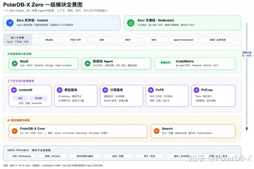Click the purple 03 badge beside context0
Image resolution: width=254 pixels, height=169 pixels.
pyautogui.click(x=14, y=90)
